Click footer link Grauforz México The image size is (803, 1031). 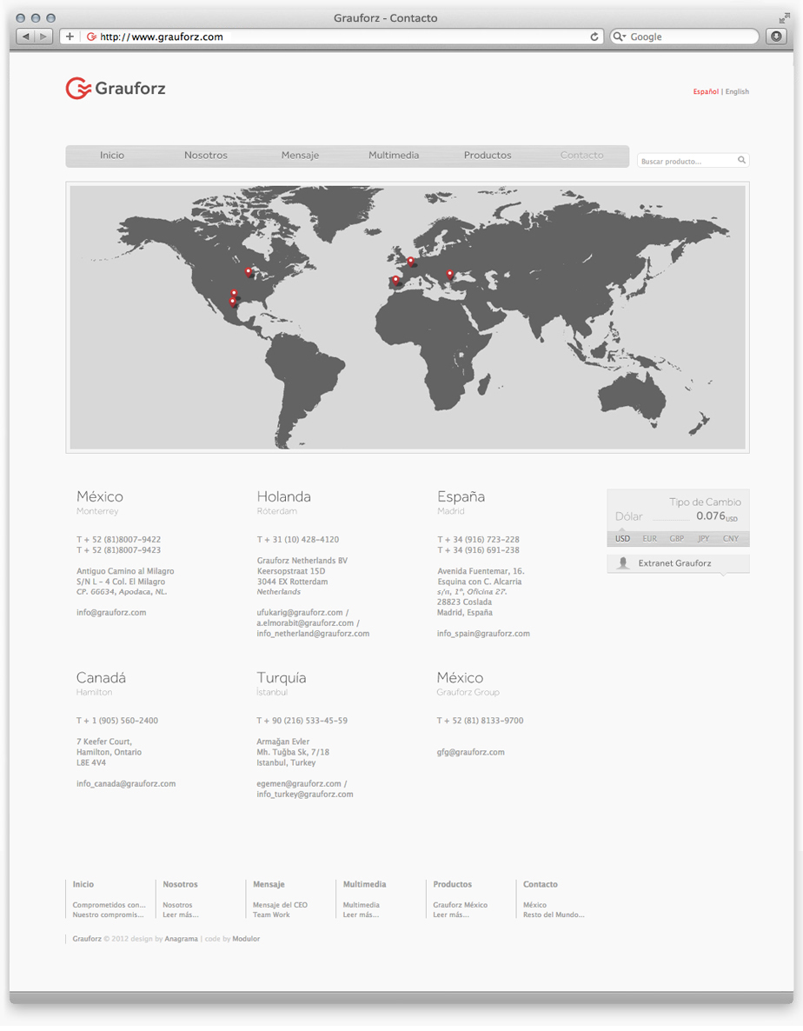(460, 905)
